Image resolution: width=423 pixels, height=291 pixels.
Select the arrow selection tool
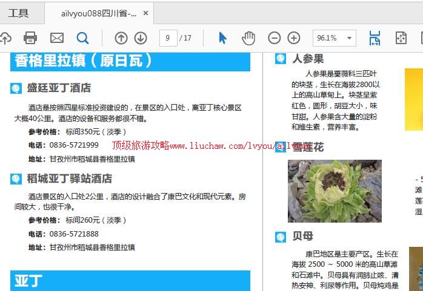(x=222, y=38)
